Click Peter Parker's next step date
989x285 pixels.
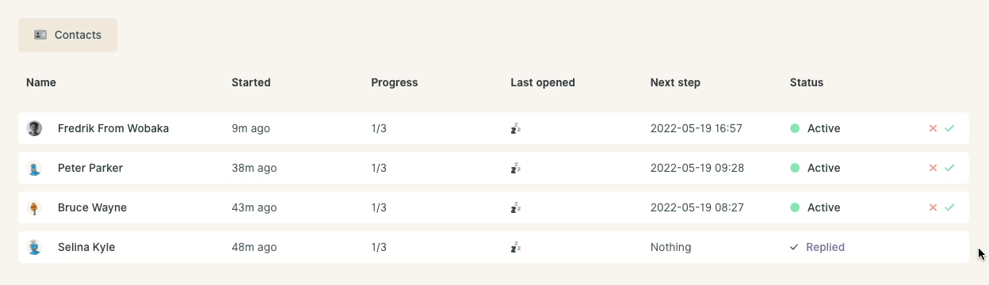[697, 168]
